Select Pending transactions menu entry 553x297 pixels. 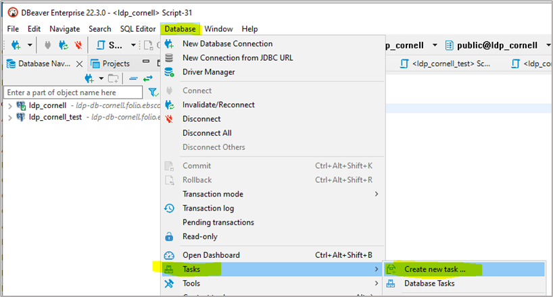coord(273,222)
